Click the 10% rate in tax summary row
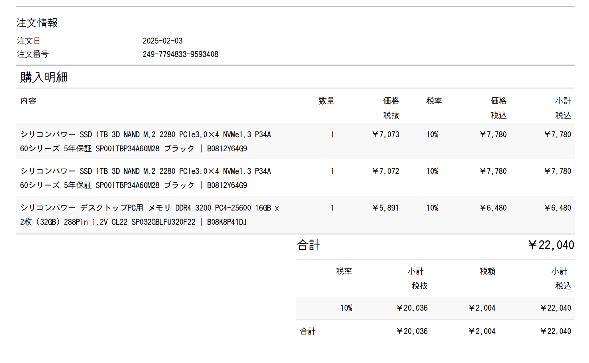Screen dimensions: 589x363 346,308
